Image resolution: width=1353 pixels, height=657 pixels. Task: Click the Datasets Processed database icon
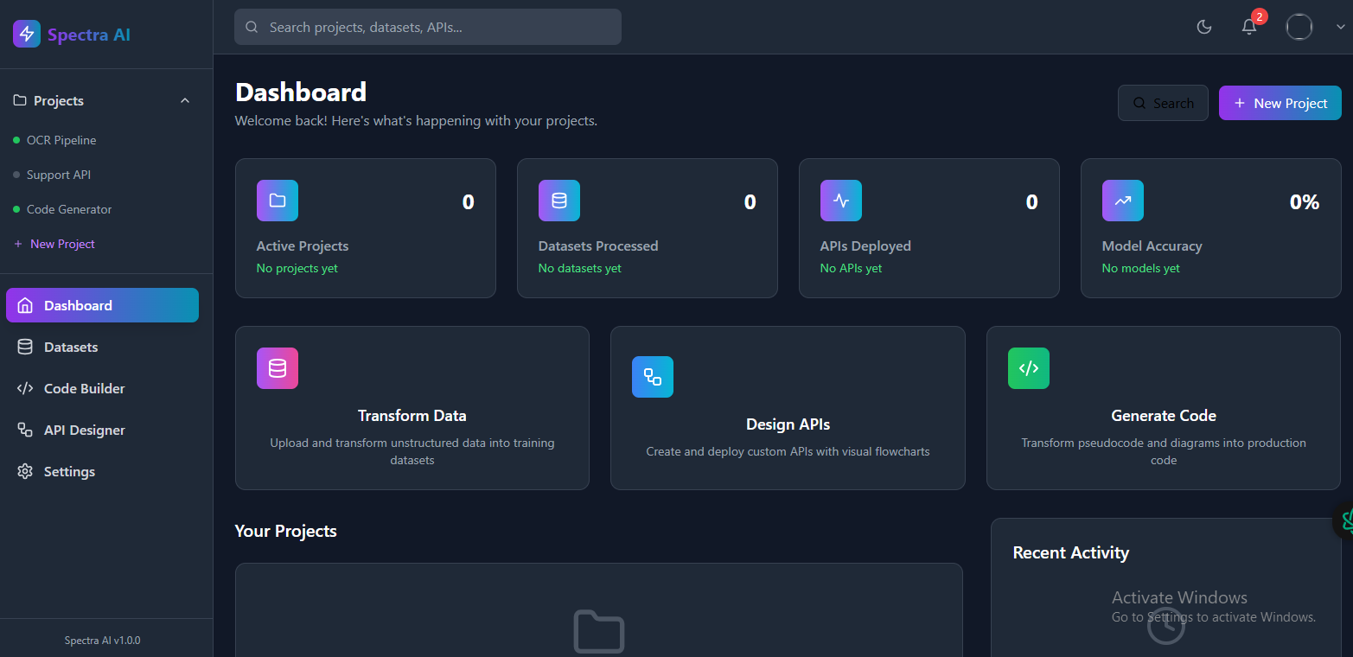click(x=559, y=201)
